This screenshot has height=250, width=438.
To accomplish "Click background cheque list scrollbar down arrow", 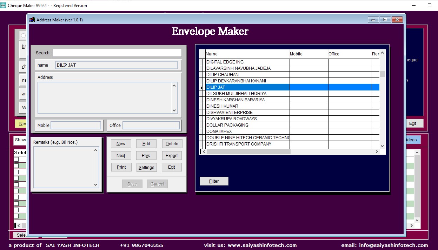I will coord(417,220).
